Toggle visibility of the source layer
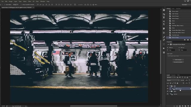The image size is (191, 107). point(168,94)
